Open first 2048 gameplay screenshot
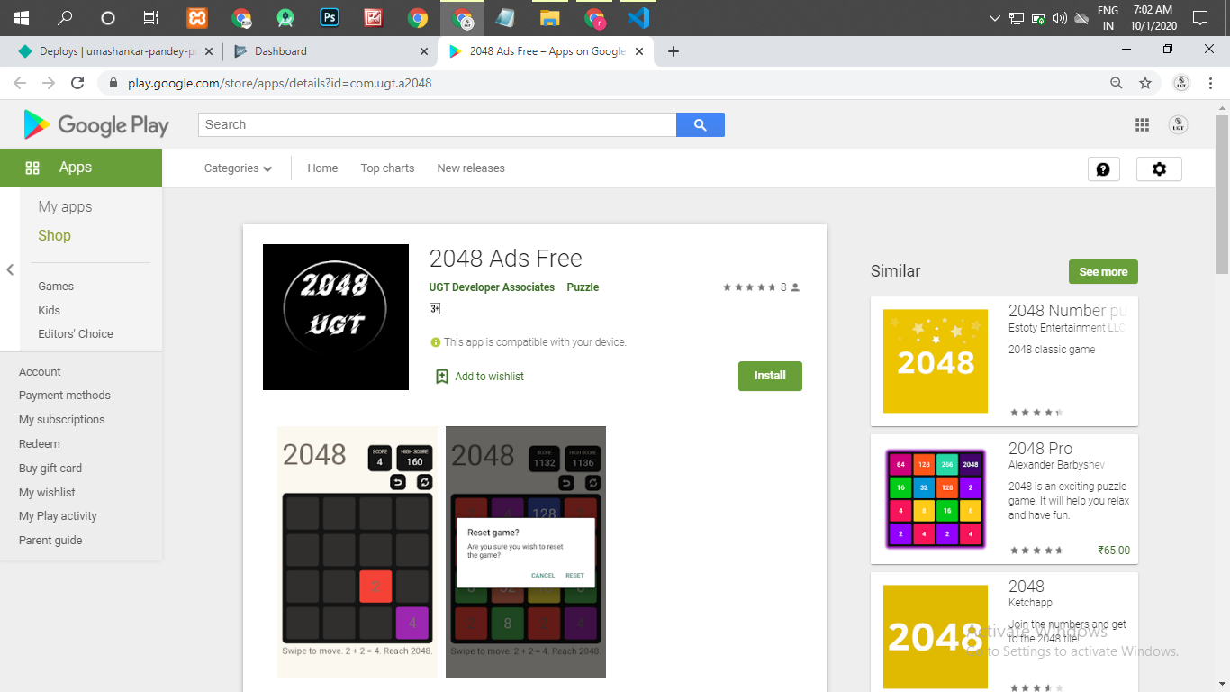This screenshot has width=1230, height=692. pyautogui.click(x=357, y=551)
